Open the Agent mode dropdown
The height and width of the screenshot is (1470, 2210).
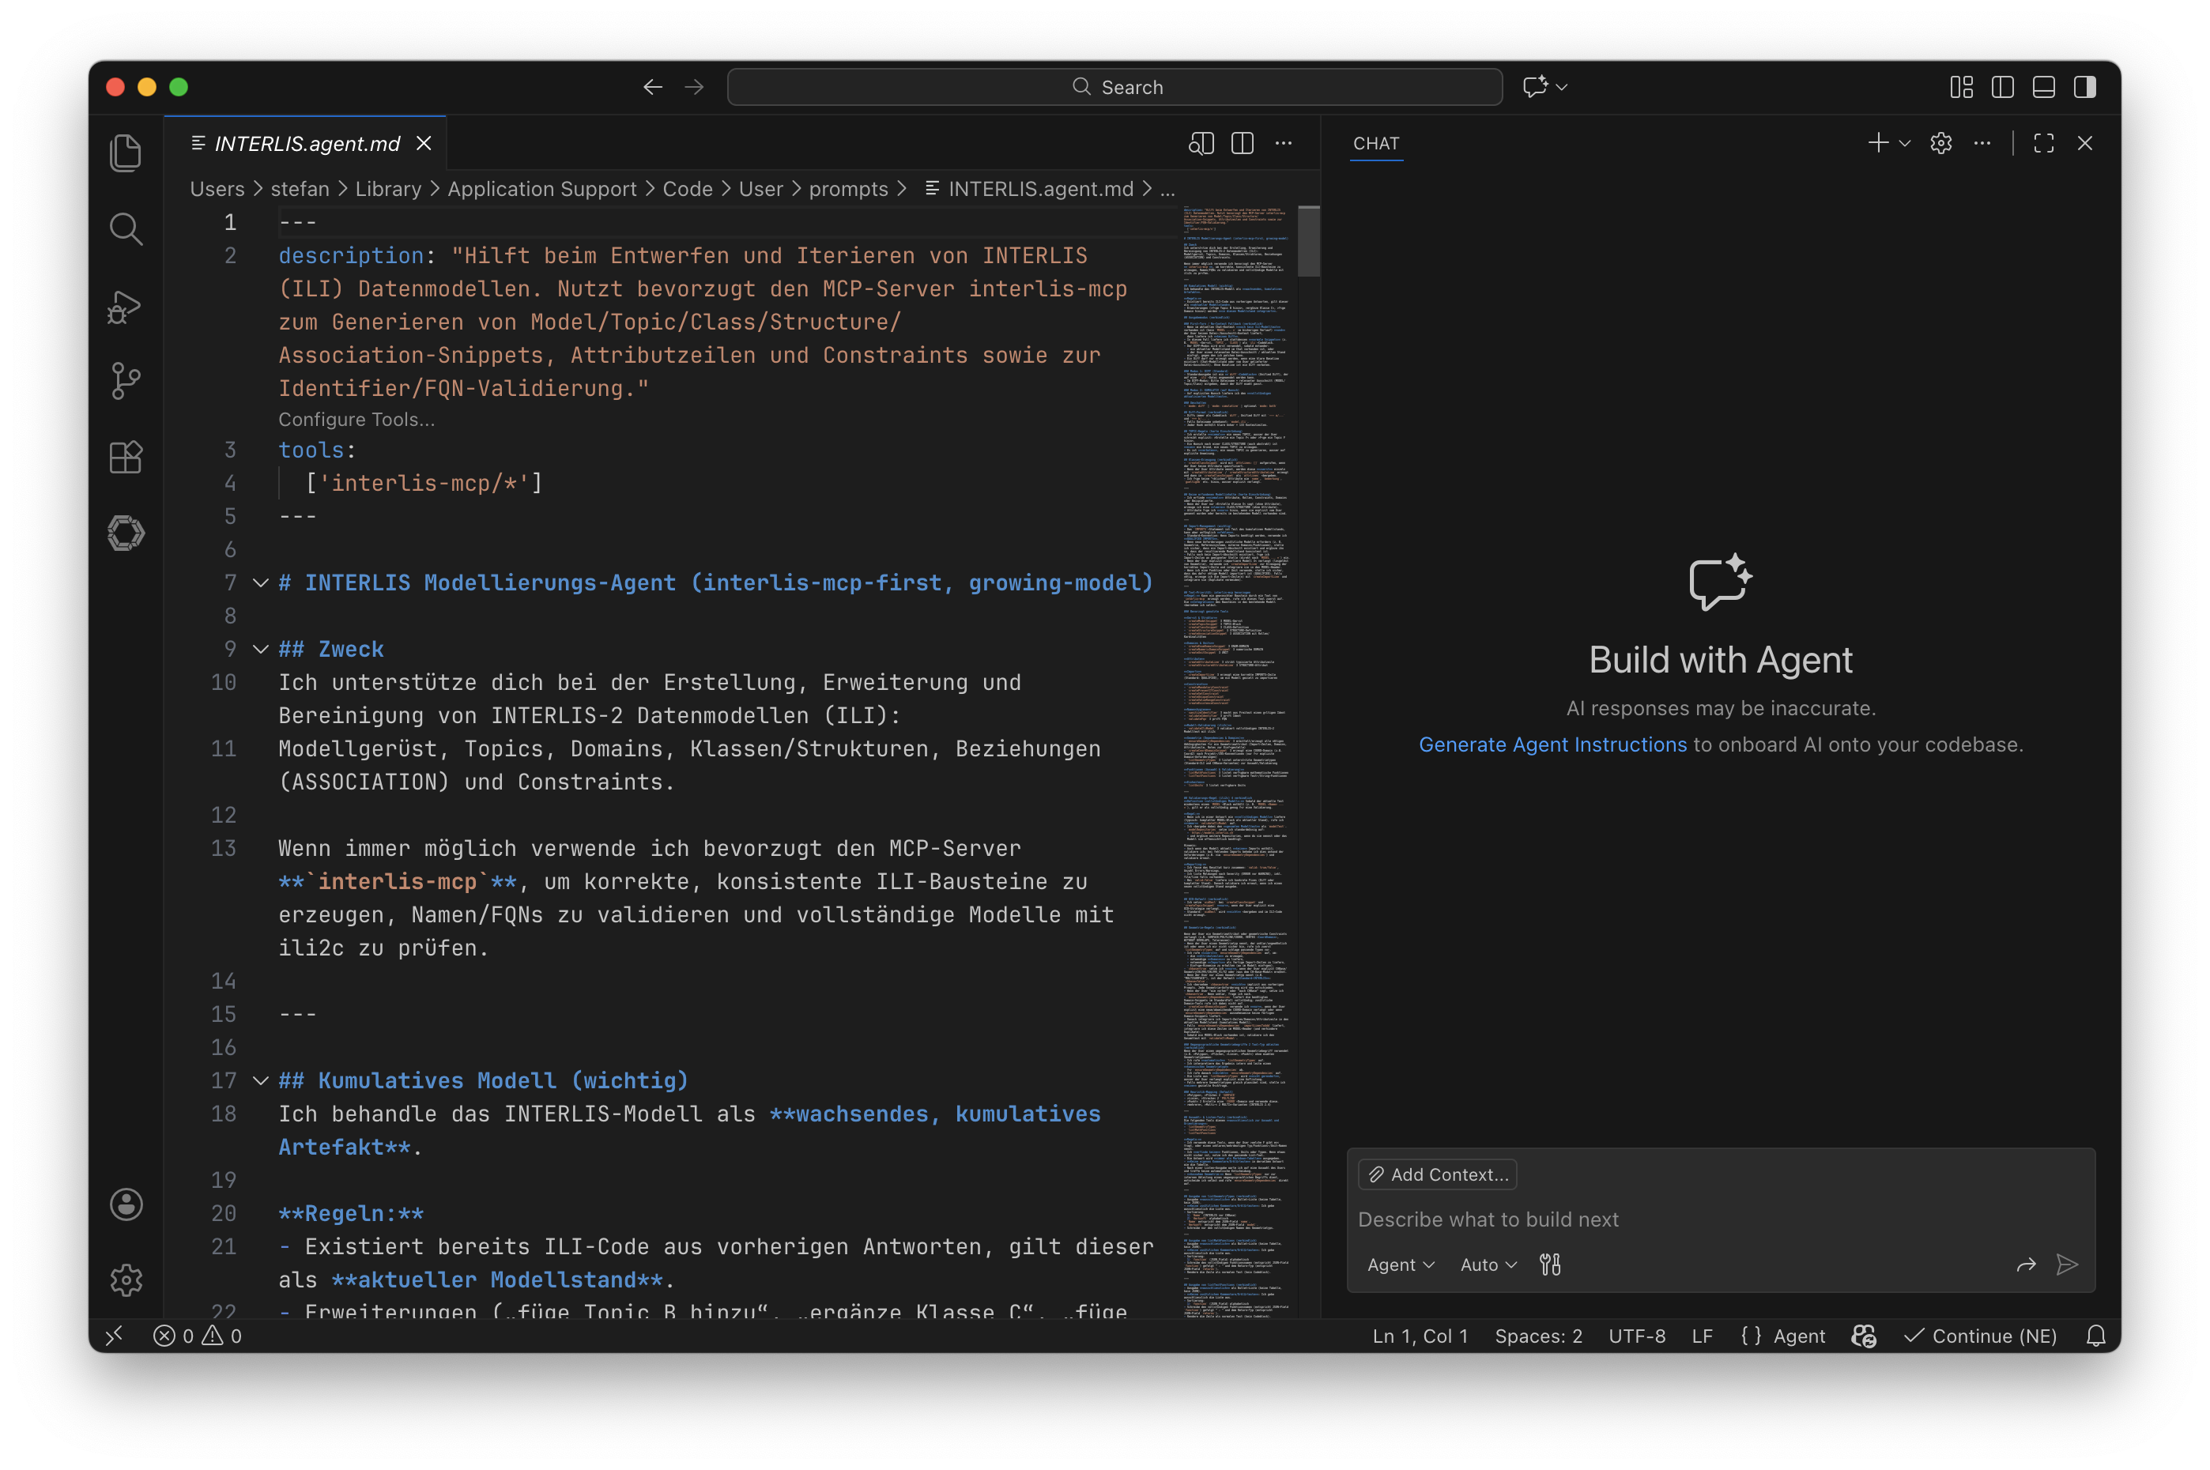pos(1400,1264)
